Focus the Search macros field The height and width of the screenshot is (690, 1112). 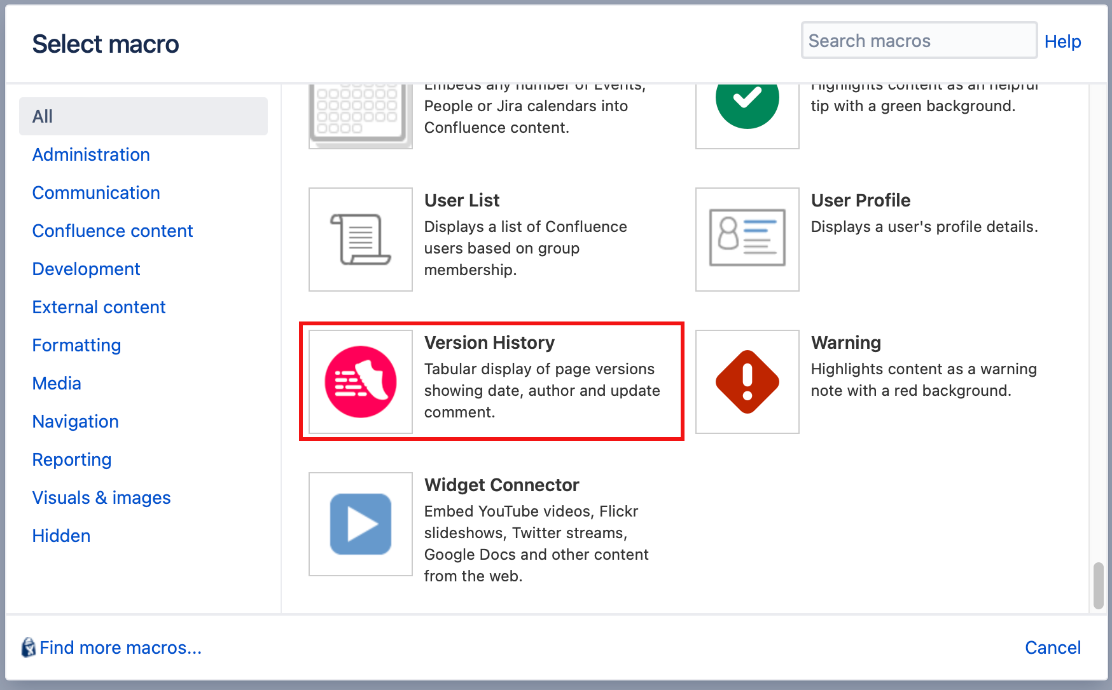[x=919, y=41]
